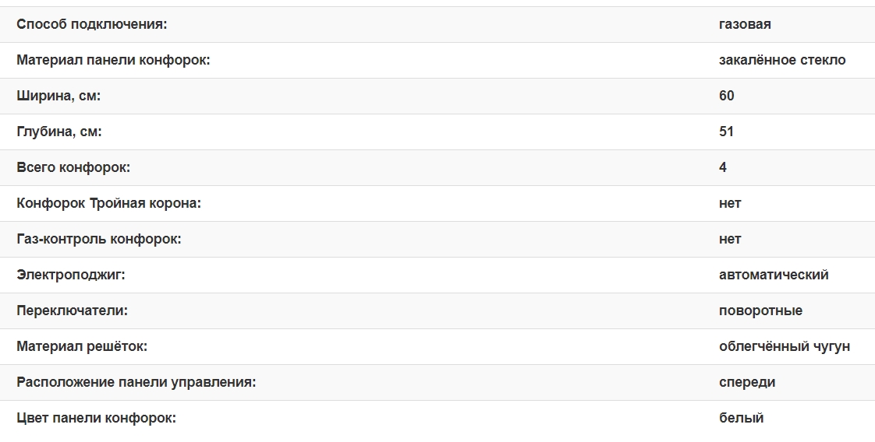Click the value 'автоматический'

coord(774,275)
